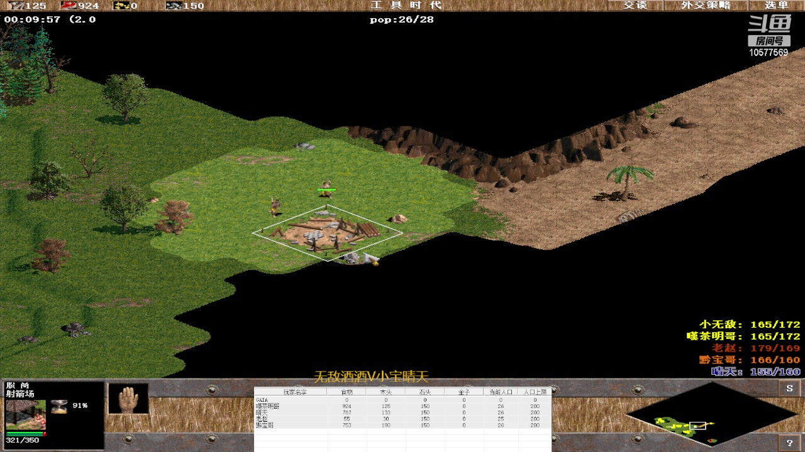Click wood value 190 in the table

point(386,425)
